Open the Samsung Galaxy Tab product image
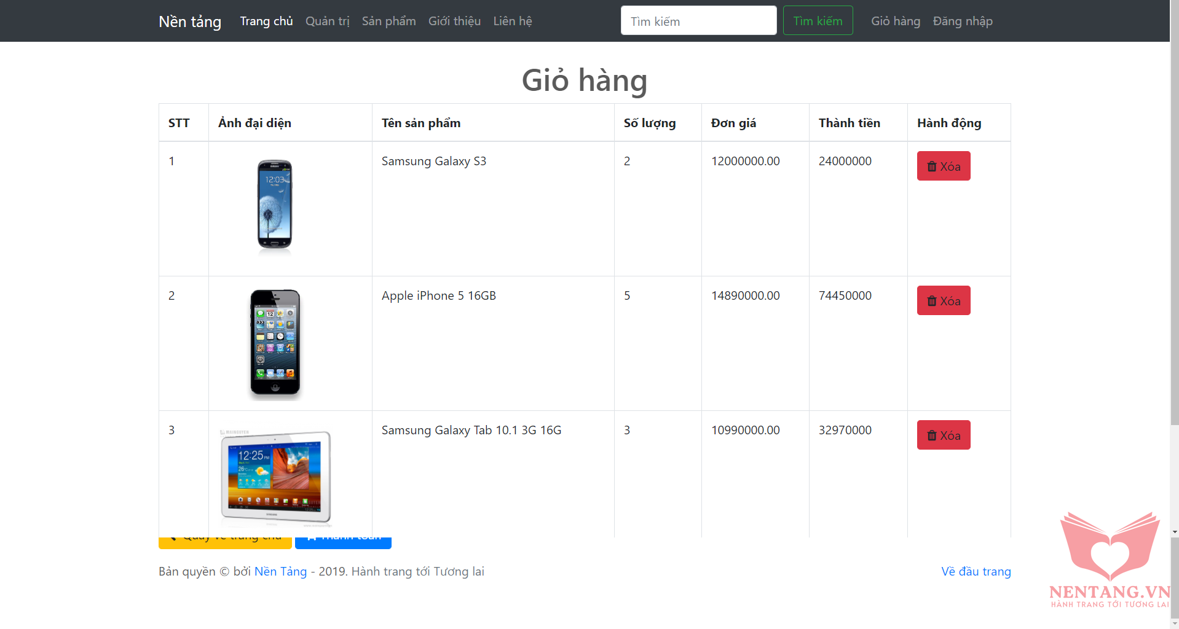 tap(275, 477)
